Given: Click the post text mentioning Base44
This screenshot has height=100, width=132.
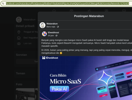Looking at the screenshot, I should (87, 43).
